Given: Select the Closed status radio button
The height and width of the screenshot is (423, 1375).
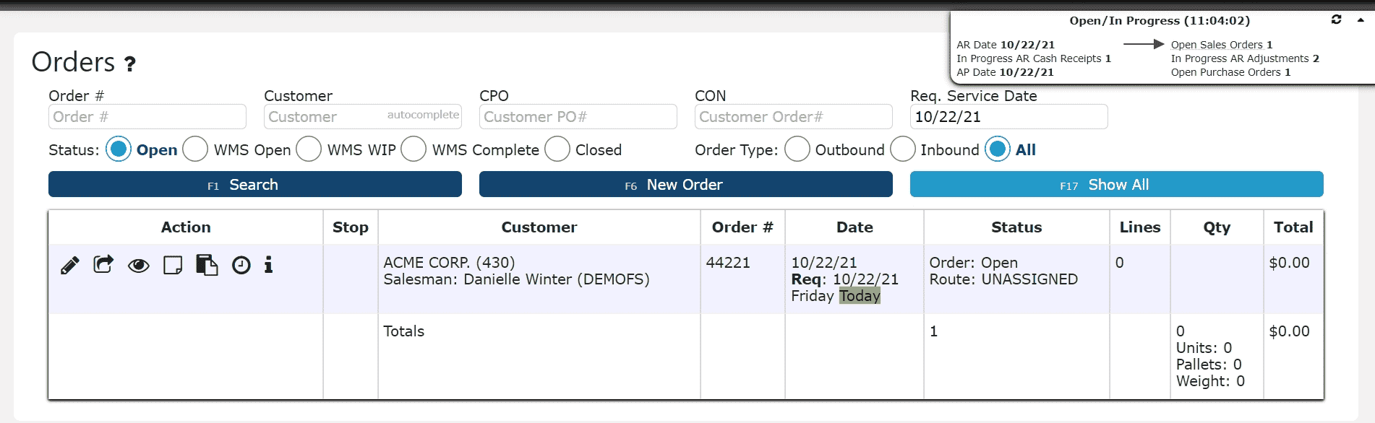Looking at the screenshot, I should tap(557, 149).
